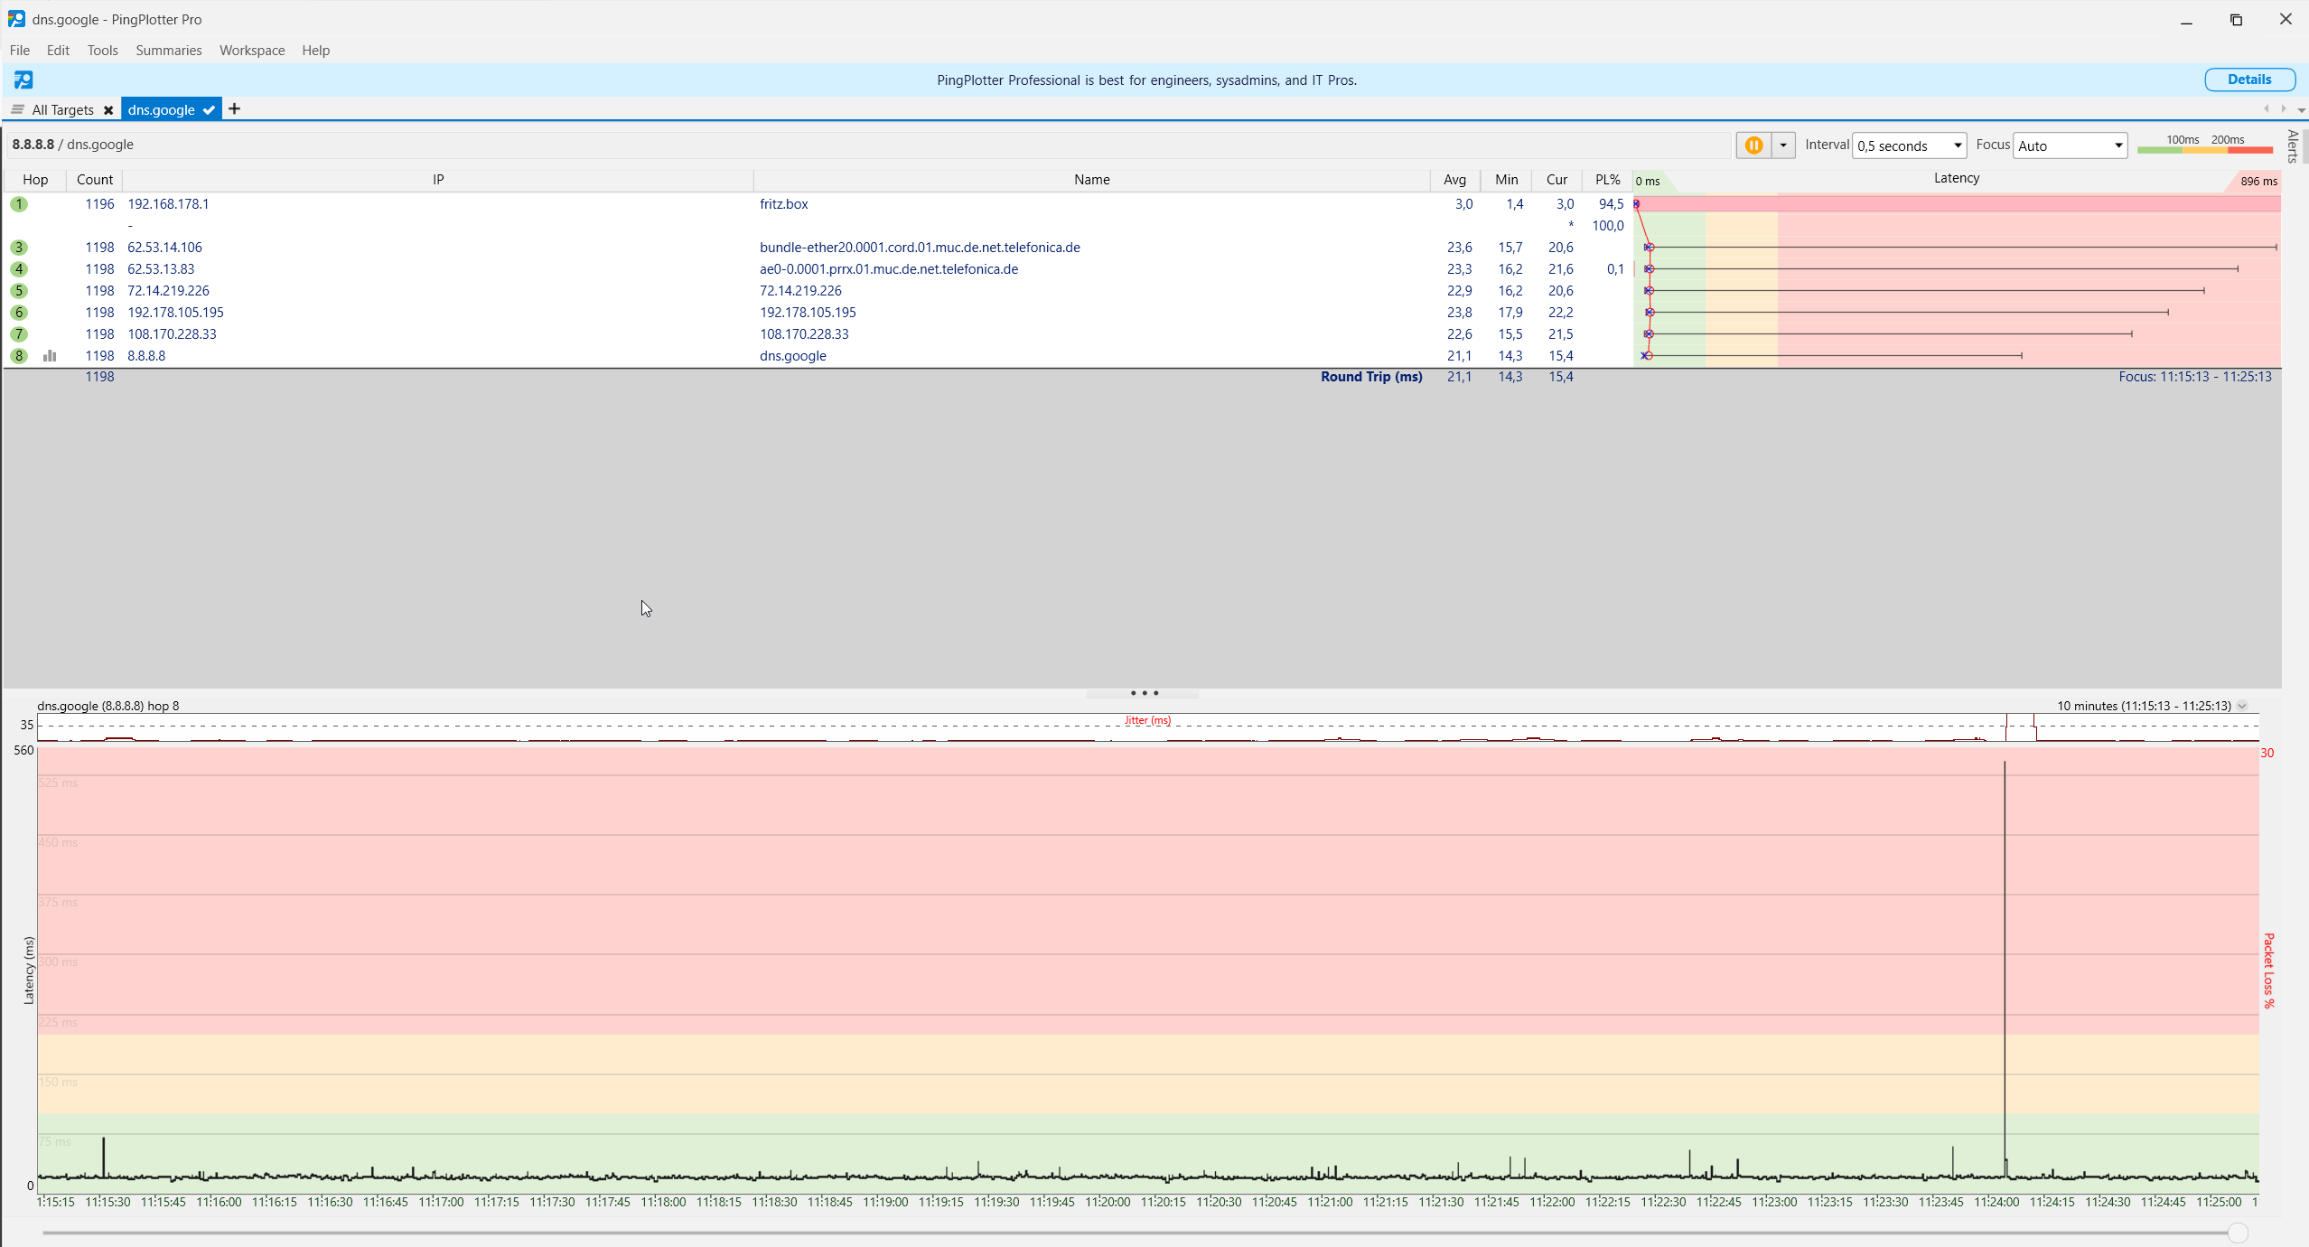The width and height of the screenshot is (2309, 1247).
Task: Click the Details button in the banner
Action: [2248, 80]
